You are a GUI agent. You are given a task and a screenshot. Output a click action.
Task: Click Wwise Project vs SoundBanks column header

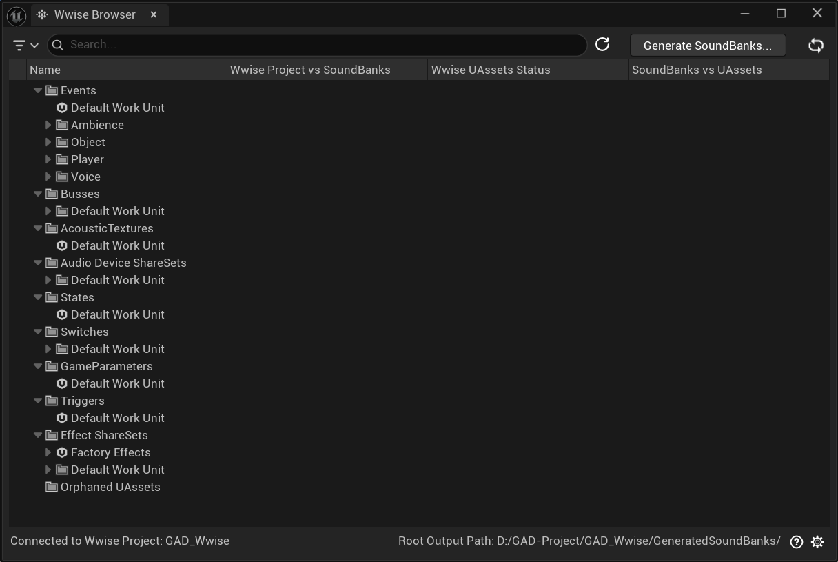tap(327, 70)
